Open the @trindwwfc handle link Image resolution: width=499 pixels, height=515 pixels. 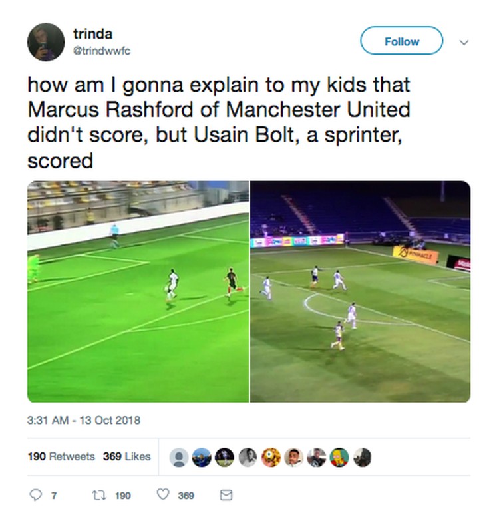pos(102,51)
